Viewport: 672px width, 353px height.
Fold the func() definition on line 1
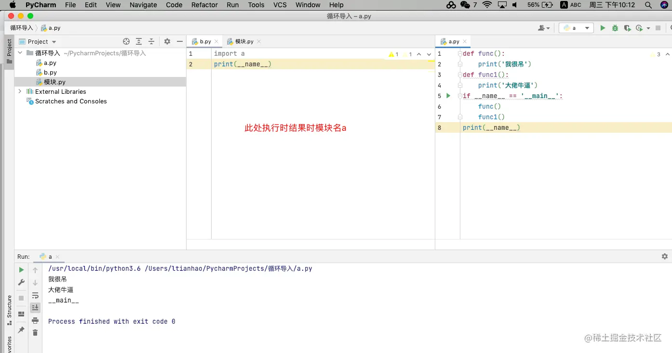pyautogui.click(x=460, y=53)
